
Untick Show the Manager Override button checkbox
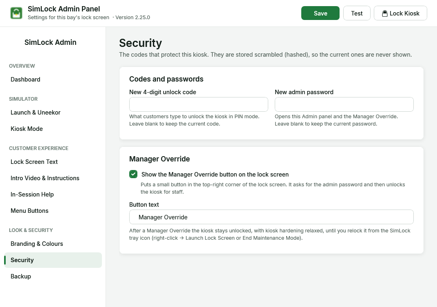(133, 174)
